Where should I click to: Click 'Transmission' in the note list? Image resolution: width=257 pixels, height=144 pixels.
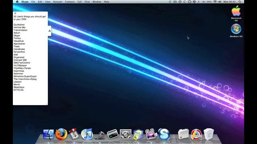pyautogui.click(x=20, y=30)
